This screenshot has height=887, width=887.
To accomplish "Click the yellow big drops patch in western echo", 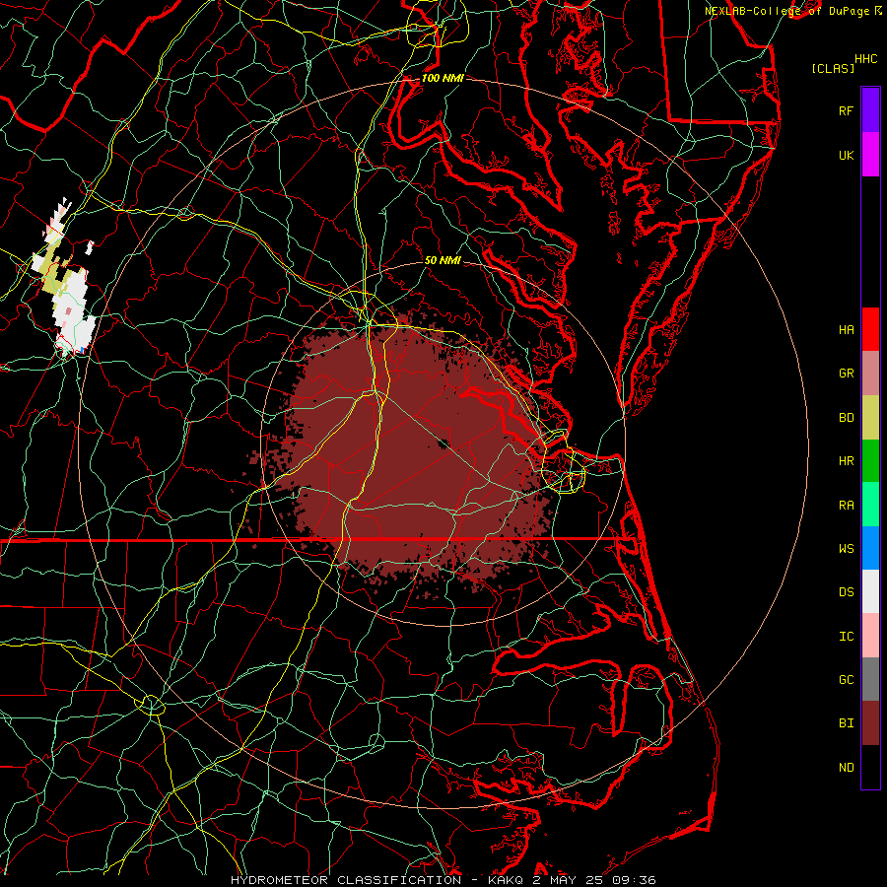I will click(x=55, y=274).
